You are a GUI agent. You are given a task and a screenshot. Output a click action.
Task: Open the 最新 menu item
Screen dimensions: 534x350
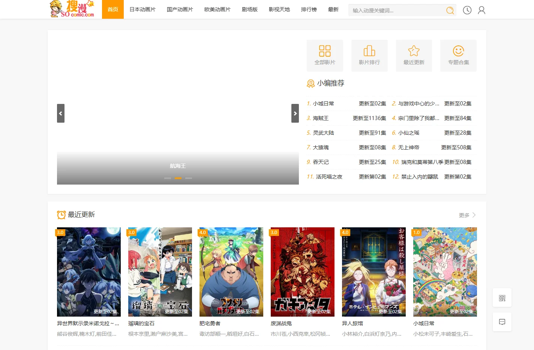pos(333,9)
